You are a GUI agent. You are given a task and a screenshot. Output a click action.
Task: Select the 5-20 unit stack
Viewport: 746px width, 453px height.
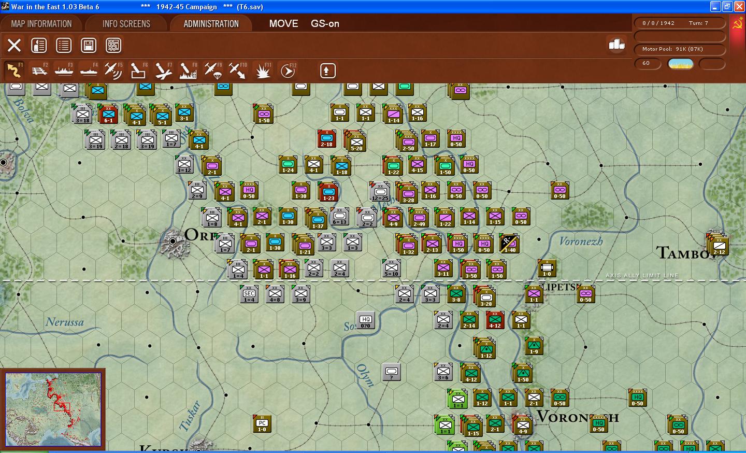[x=355, y=141]
